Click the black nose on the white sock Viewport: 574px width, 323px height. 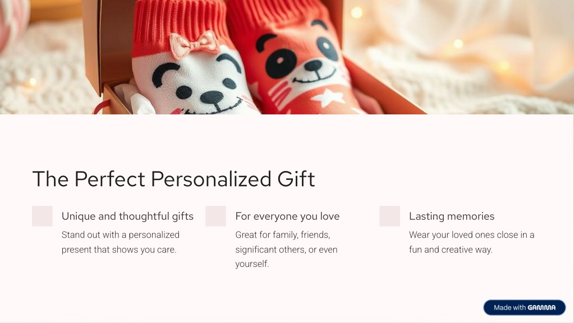tap(212, 98)
